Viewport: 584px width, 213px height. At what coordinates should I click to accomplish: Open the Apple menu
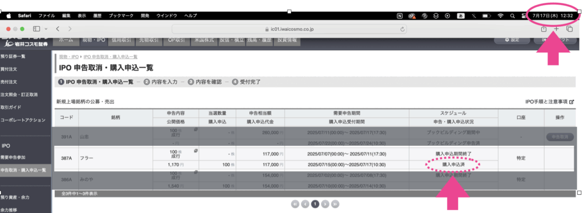(9, 15)
